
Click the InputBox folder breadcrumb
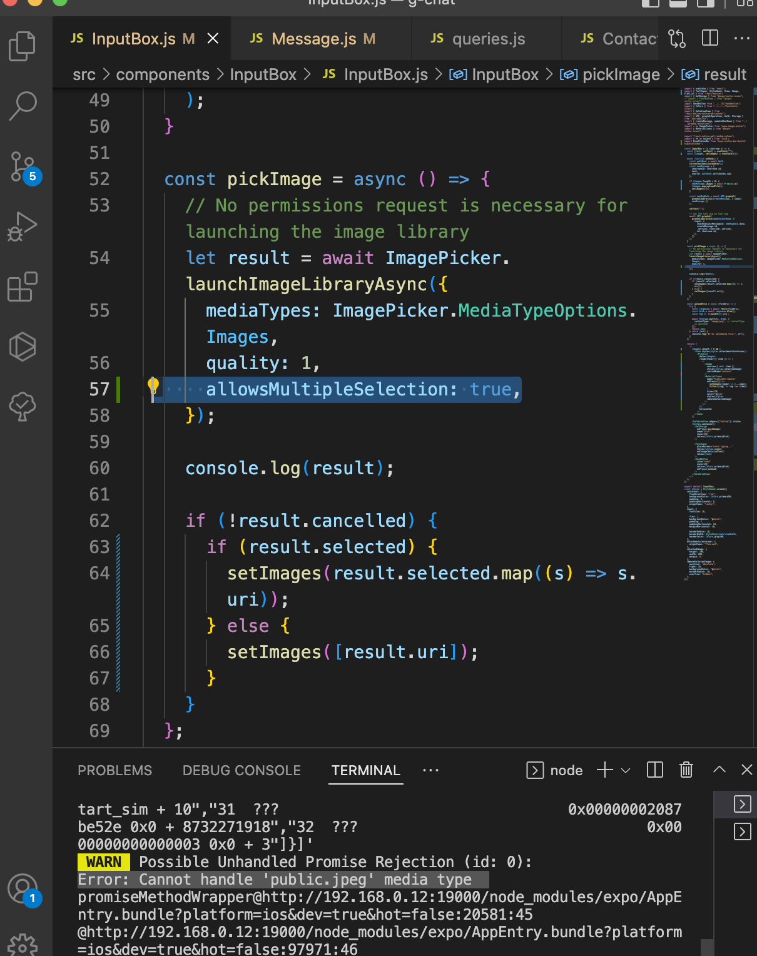pyautogui.click(x=263, y=74)
